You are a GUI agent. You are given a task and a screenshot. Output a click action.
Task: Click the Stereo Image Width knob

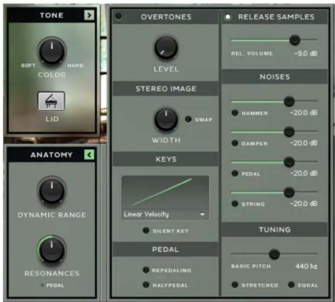coord(166,119)
